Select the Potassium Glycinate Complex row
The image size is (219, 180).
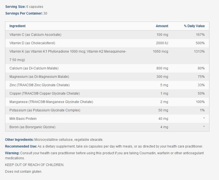pos(45,110)
